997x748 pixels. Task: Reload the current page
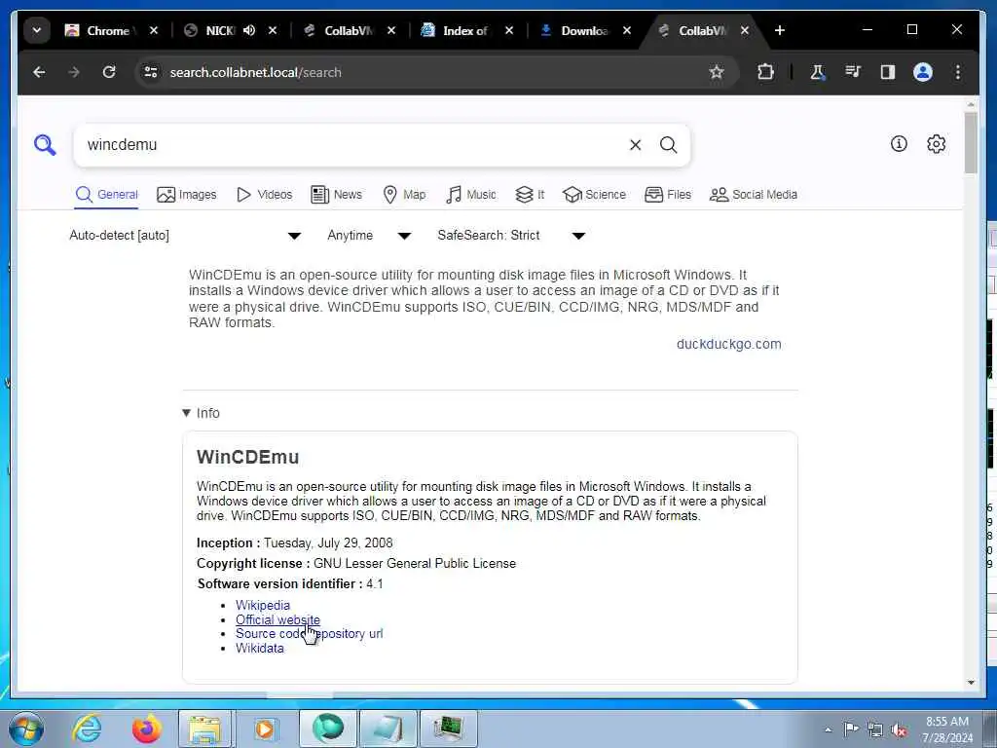tap(109, 72)
